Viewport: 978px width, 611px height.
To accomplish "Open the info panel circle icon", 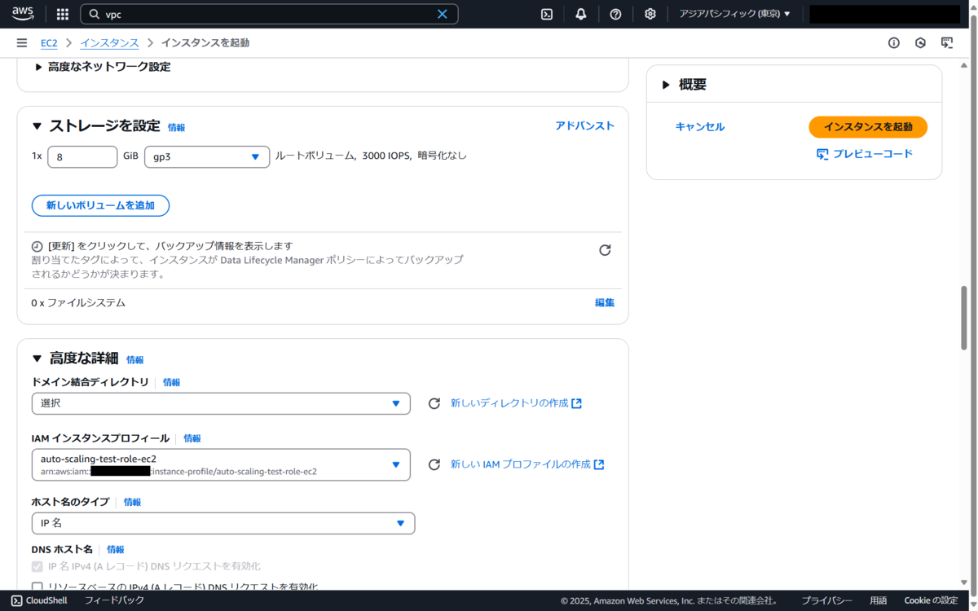I will point(894,42).
